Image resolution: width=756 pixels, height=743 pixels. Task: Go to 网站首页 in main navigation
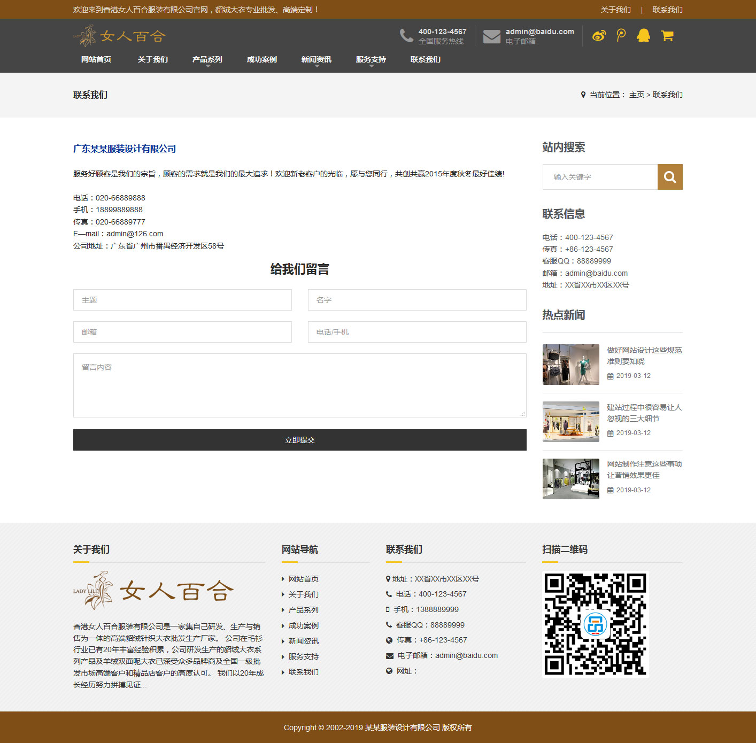tap(96, 59)
